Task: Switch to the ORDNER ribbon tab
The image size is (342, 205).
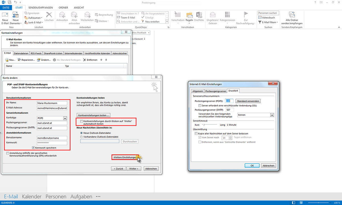Action: click(63, 8)
